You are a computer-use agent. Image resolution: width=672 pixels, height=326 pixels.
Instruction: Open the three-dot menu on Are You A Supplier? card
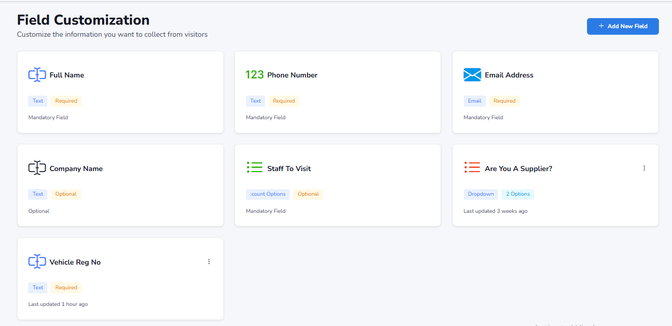[x=644, y=168]
